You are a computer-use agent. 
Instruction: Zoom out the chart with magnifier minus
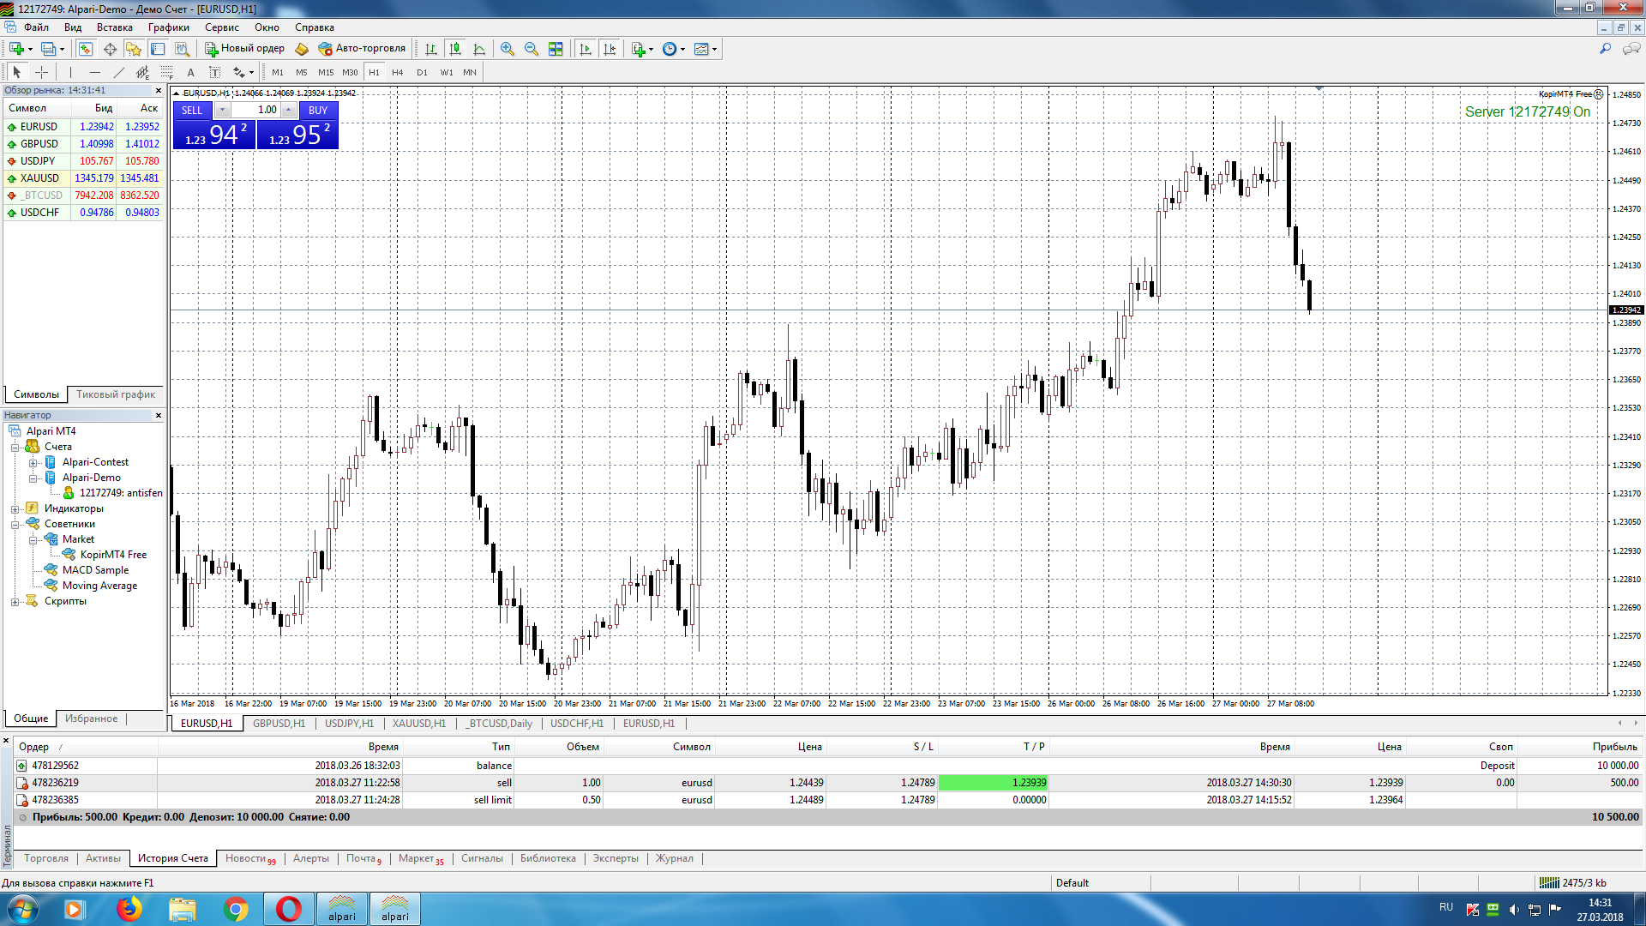click(x=532, y=49)
